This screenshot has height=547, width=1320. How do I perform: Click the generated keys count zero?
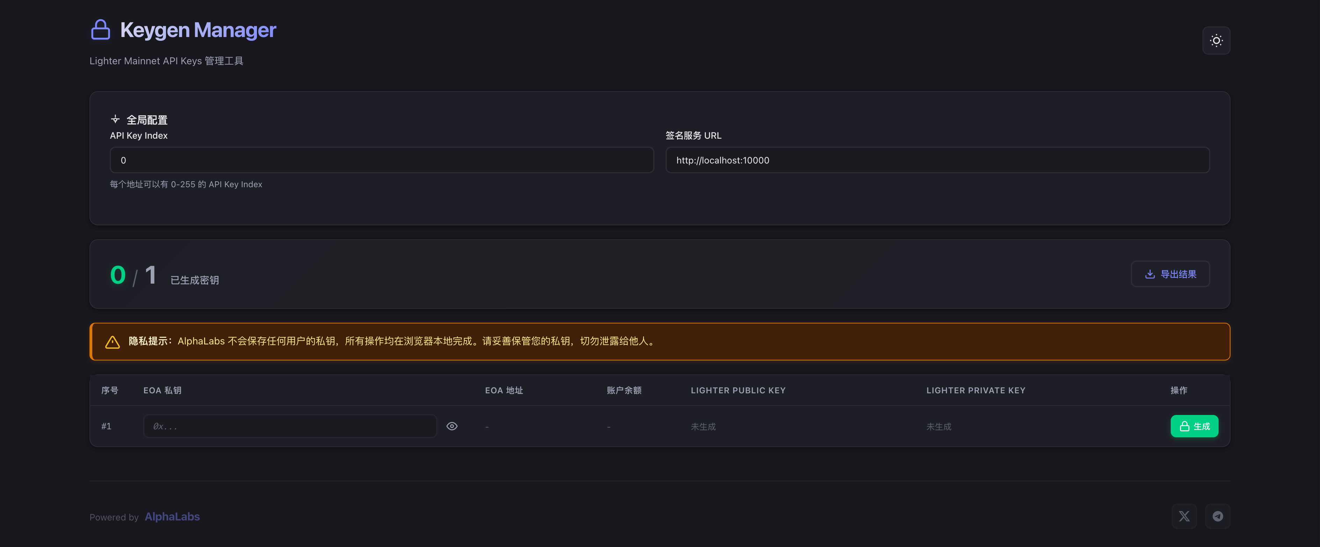click(118, 275)
